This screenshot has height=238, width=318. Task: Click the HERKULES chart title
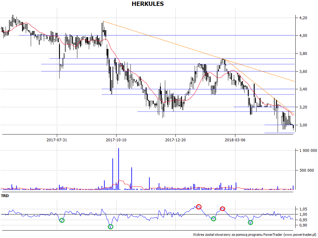[x=148, y=4]
